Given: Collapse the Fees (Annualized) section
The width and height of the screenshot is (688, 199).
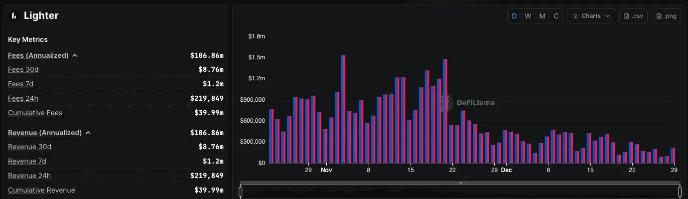Looking at the screenshot, I should click(x=75, y=55).
